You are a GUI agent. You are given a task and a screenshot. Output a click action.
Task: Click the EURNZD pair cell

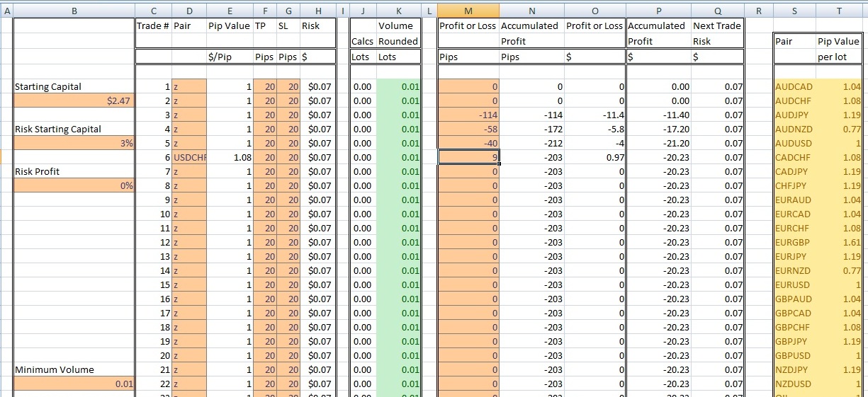point(795,270)
